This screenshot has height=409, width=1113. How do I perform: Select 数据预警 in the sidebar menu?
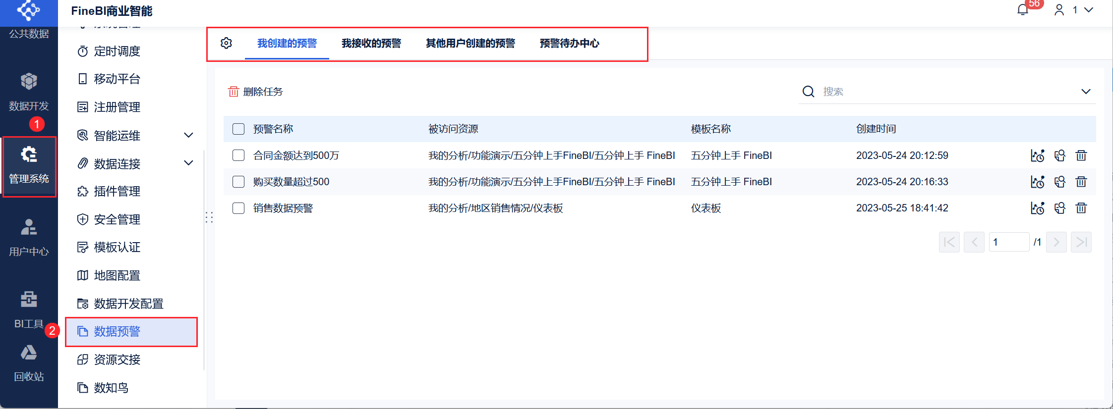point(131,332)
